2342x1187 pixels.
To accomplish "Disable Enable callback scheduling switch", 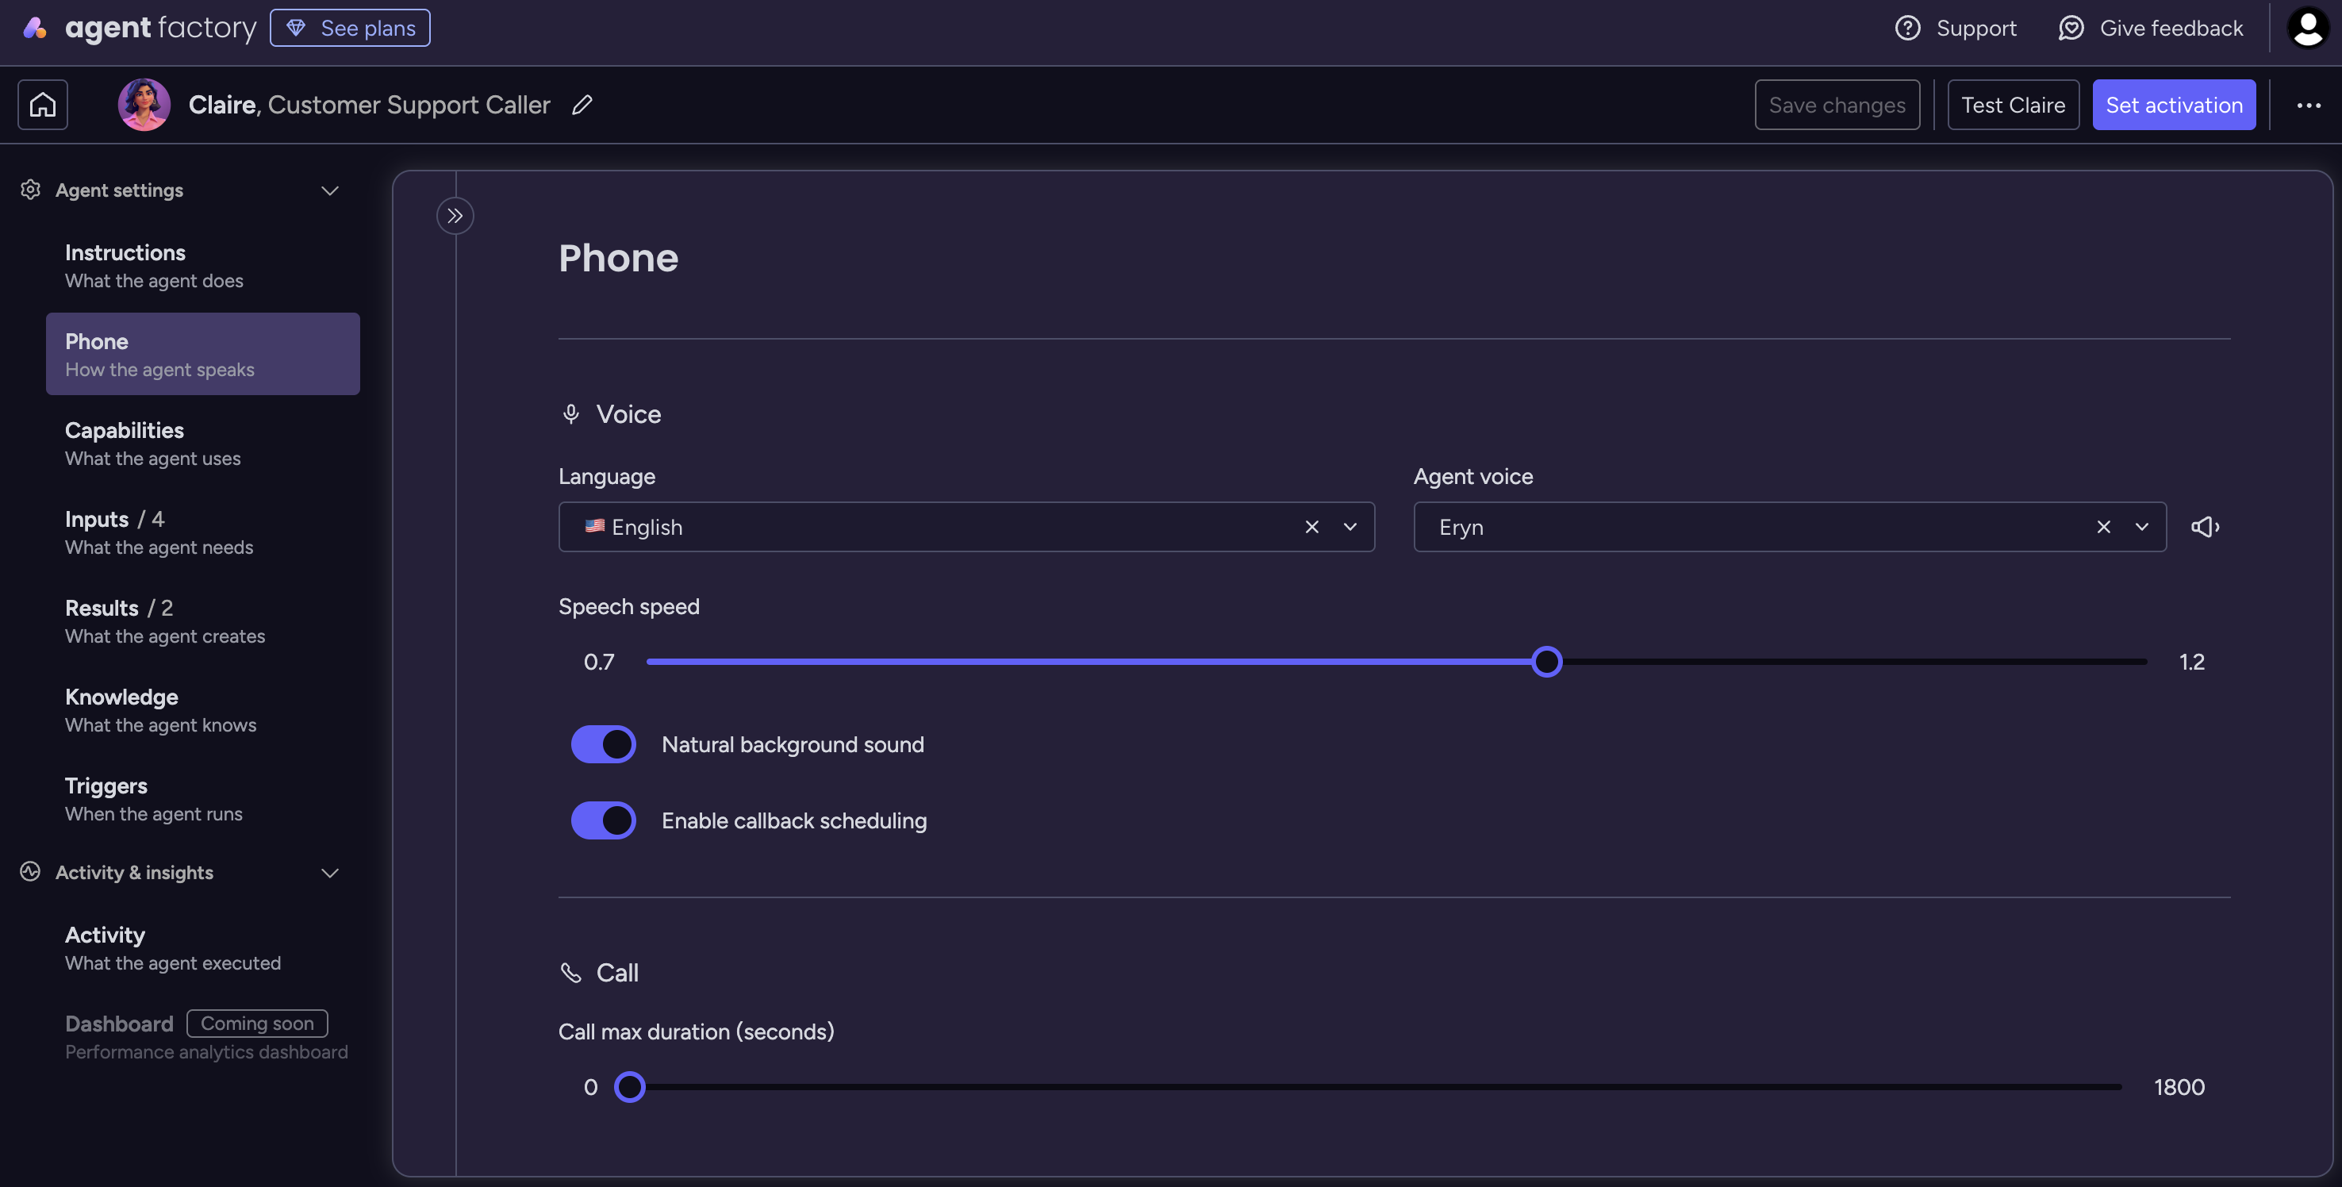I will point(603,820).
